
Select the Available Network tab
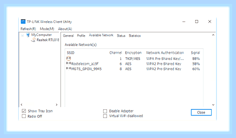(101, 35)
